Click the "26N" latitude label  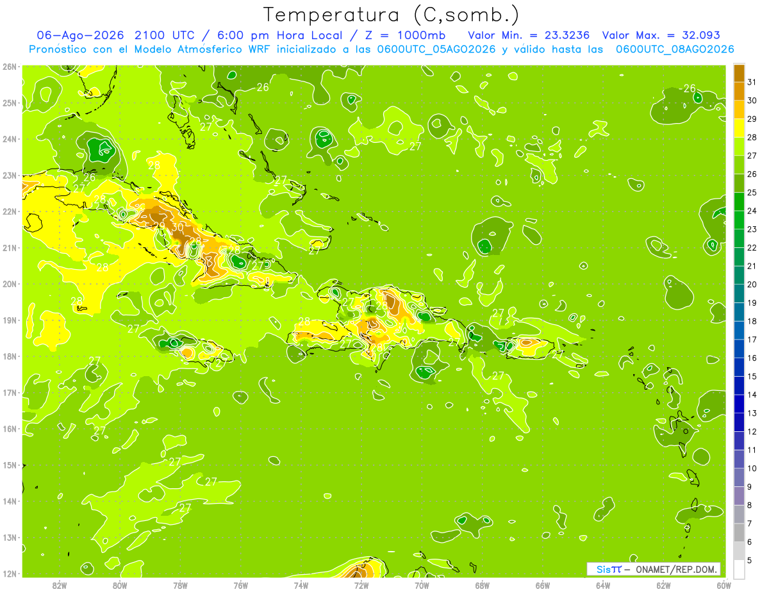10,67
